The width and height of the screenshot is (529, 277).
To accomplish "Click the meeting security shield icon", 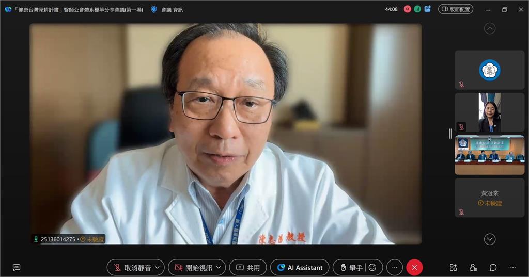I will [154, 9].
